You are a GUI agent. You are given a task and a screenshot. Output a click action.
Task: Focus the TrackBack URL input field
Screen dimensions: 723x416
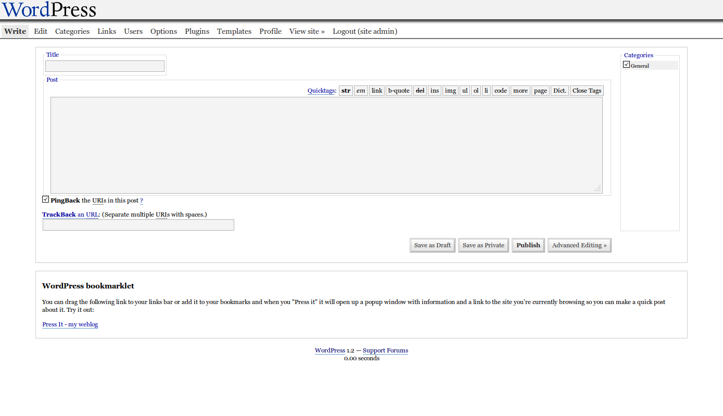[138, 225]
